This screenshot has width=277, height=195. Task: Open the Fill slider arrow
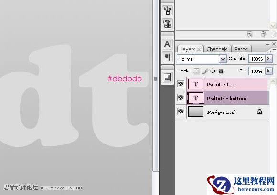coord(269,71)
